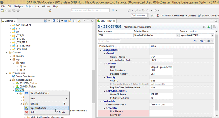219x118 pixels.
Task: Open the Window menu
Action: [46, 6]
